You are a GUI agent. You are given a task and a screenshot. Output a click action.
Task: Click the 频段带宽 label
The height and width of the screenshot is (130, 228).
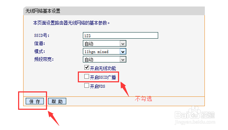point(44,59)
